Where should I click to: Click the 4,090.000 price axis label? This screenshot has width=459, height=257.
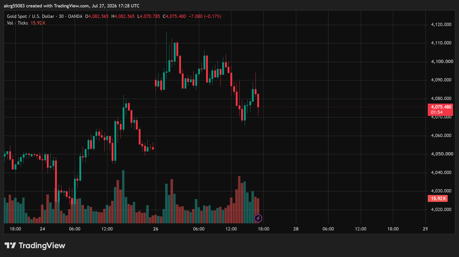pos(441,80)
